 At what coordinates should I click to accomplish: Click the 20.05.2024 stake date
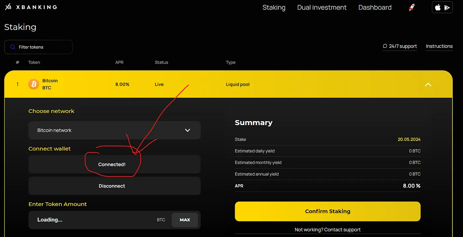[x=409, y=139]
